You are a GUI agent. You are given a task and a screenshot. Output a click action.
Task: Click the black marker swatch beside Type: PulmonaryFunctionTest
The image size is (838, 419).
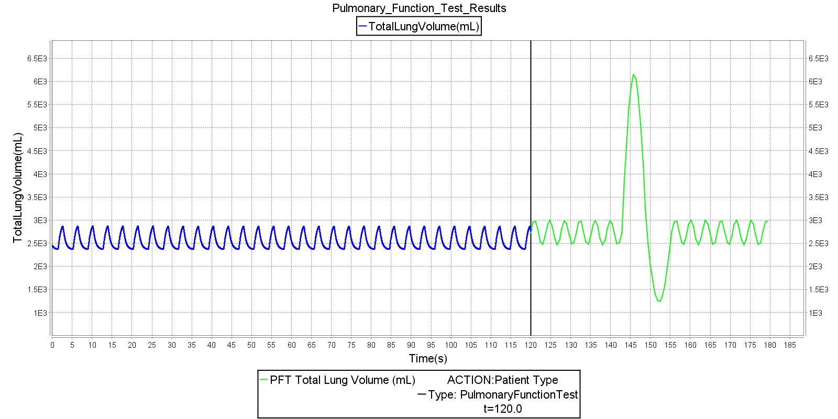tap(422, 395)
